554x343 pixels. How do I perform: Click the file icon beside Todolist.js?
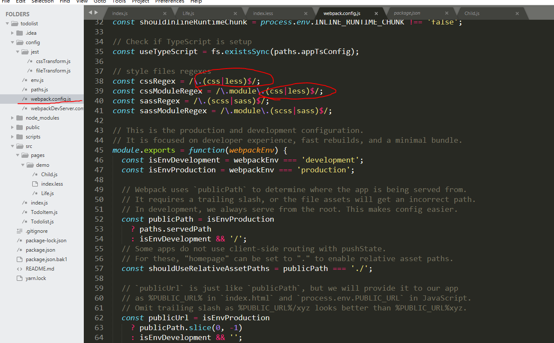(25, 222)
